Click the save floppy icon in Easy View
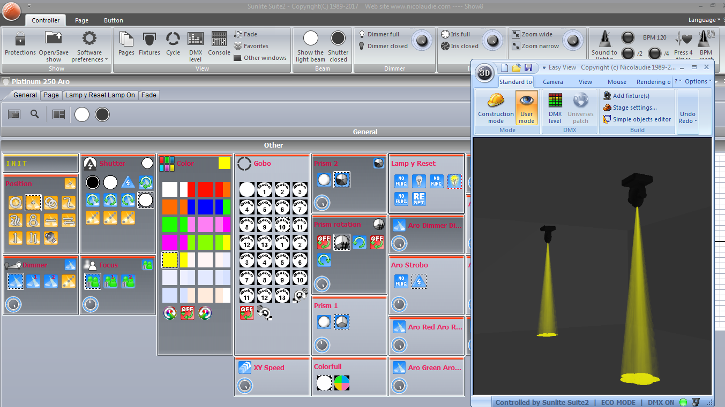This screenshot has height=407, width=725. (x=528, y=68)
